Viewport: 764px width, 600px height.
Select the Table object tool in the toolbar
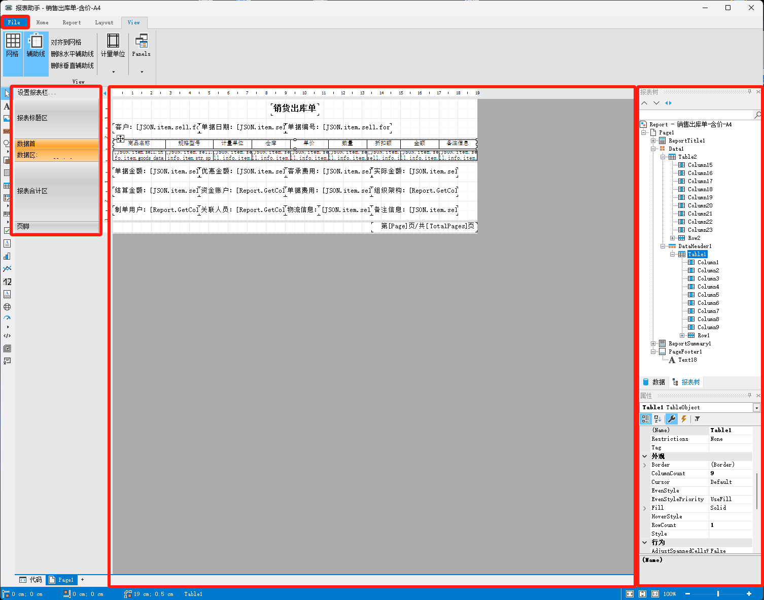(7, 186)
